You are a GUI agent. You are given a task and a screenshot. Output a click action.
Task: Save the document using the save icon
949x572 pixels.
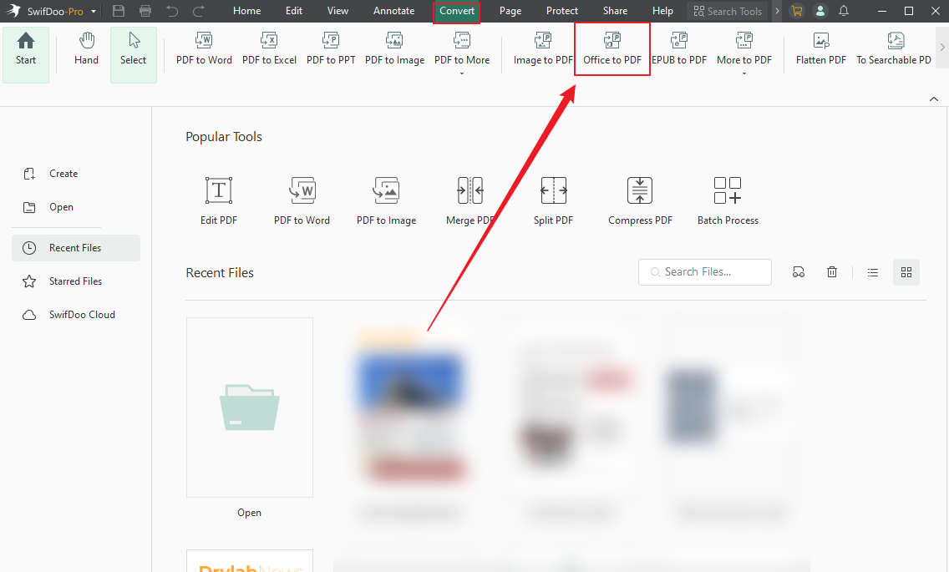pyautogui.click(x=117, y=11)
